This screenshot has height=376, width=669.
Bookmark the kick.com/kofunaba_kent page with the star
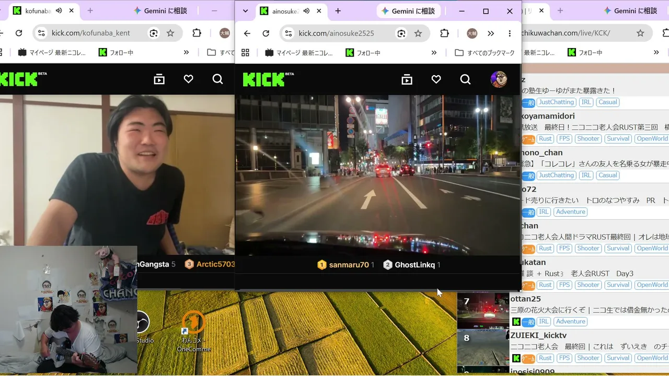click(x=170, y=33)
